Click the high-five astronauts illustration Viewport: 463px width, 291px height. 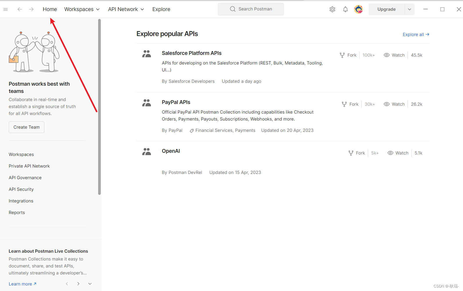(x=34, y=52)
